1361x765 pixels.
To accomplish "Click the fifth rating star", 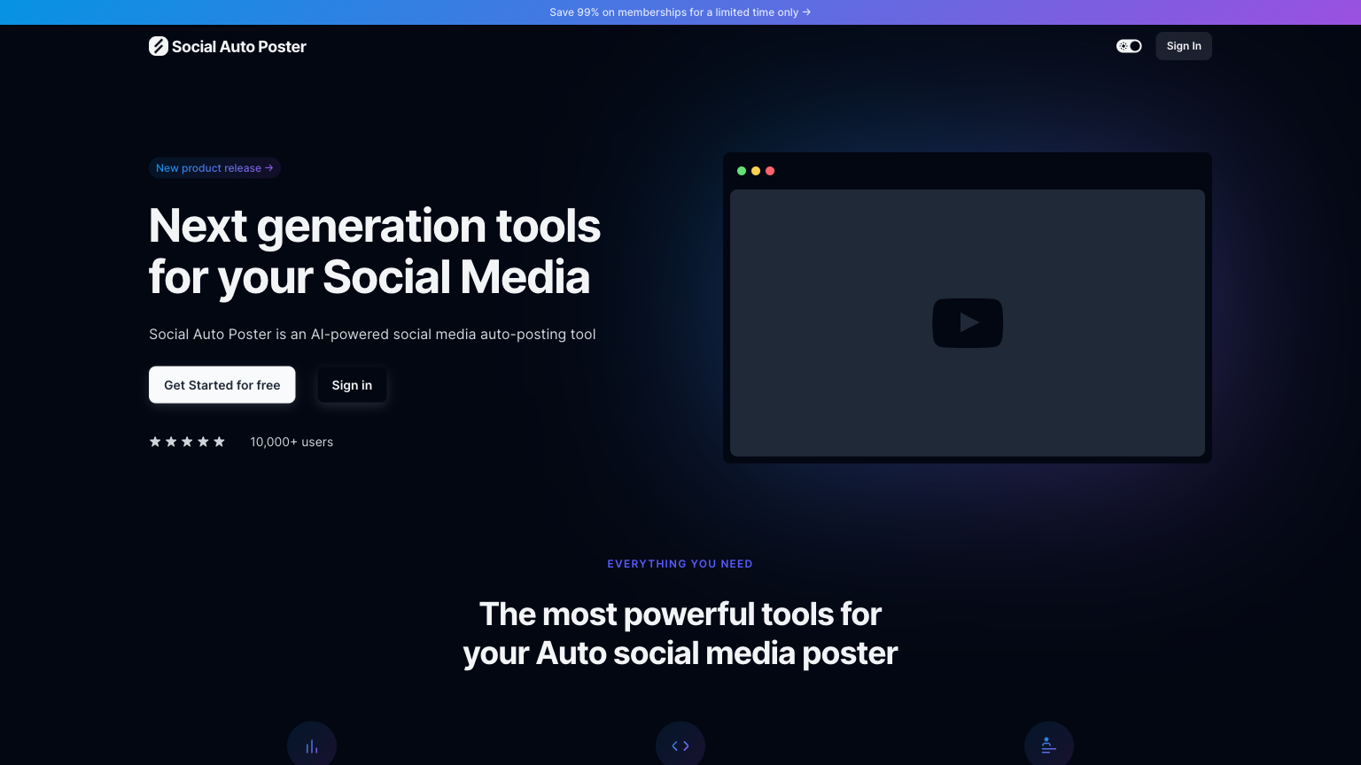I will point(220,441).
